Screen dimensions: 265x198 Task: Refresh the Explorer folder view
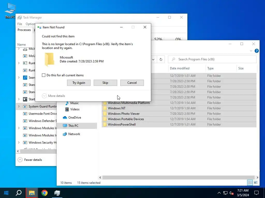[161, 59]
